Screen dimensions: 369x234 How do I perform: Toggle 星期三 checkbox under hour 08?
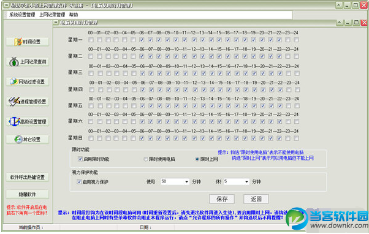[x=159, y=74]
